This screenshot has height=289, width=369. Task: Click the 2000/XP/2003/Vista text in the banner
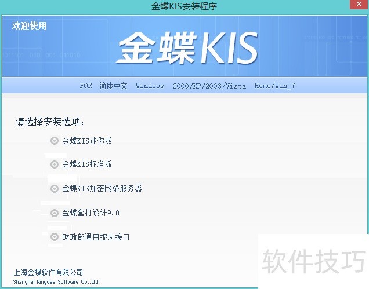[x=209, y=86]
